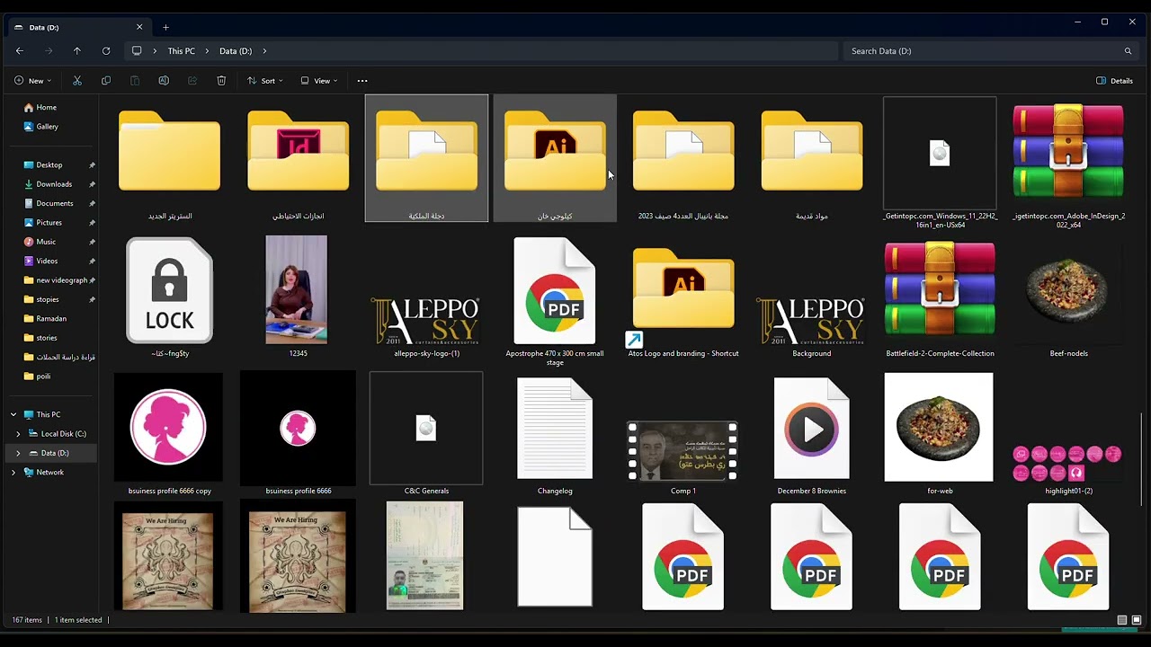Click the Cut scissors icon in toolbar

[x=77, y=81]
